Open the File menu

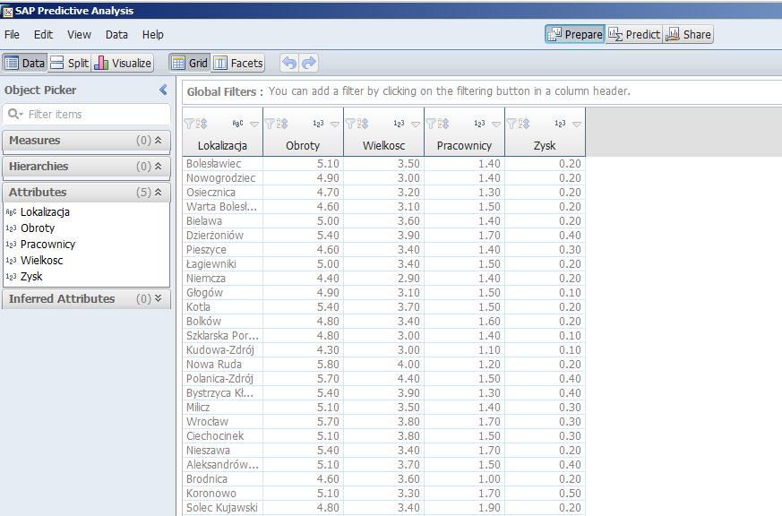pos(12,34)
